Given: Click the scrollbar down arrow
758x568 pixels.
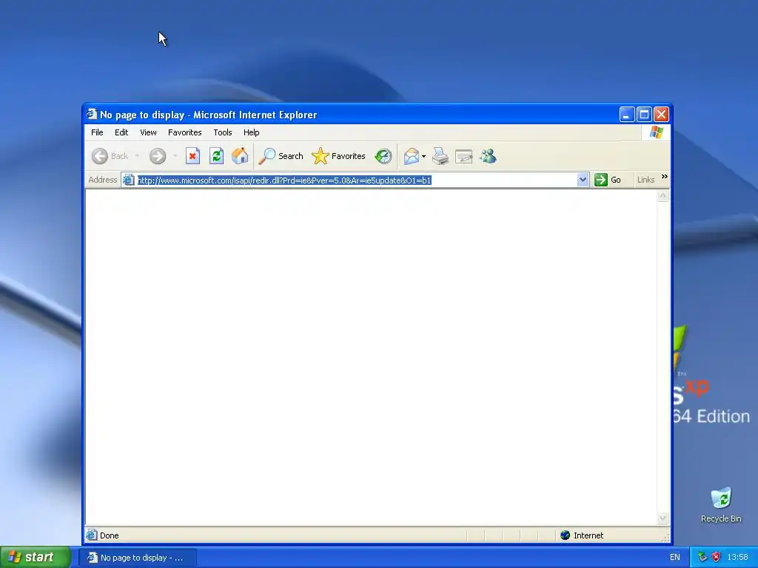Looking at the screenshot, I should pos(663,518).
